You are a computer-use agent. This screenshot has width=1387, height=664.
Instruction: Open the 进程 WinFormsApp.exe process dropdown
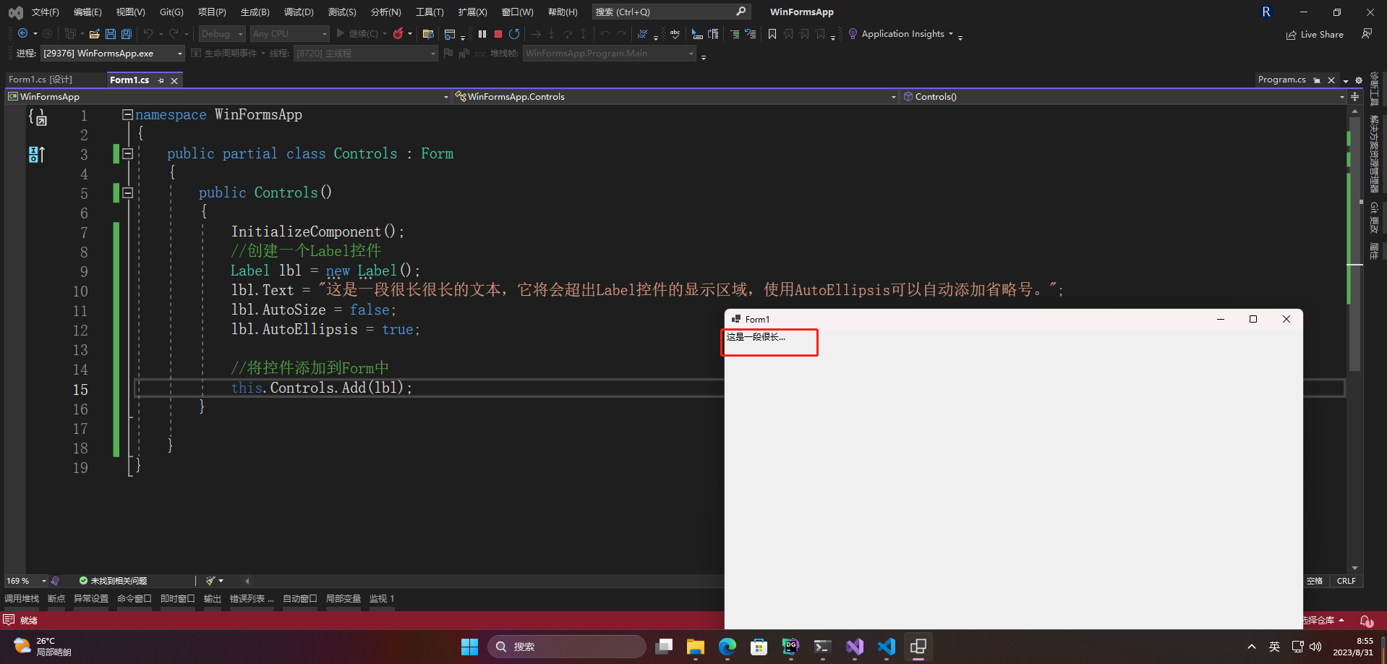(112, 54)
